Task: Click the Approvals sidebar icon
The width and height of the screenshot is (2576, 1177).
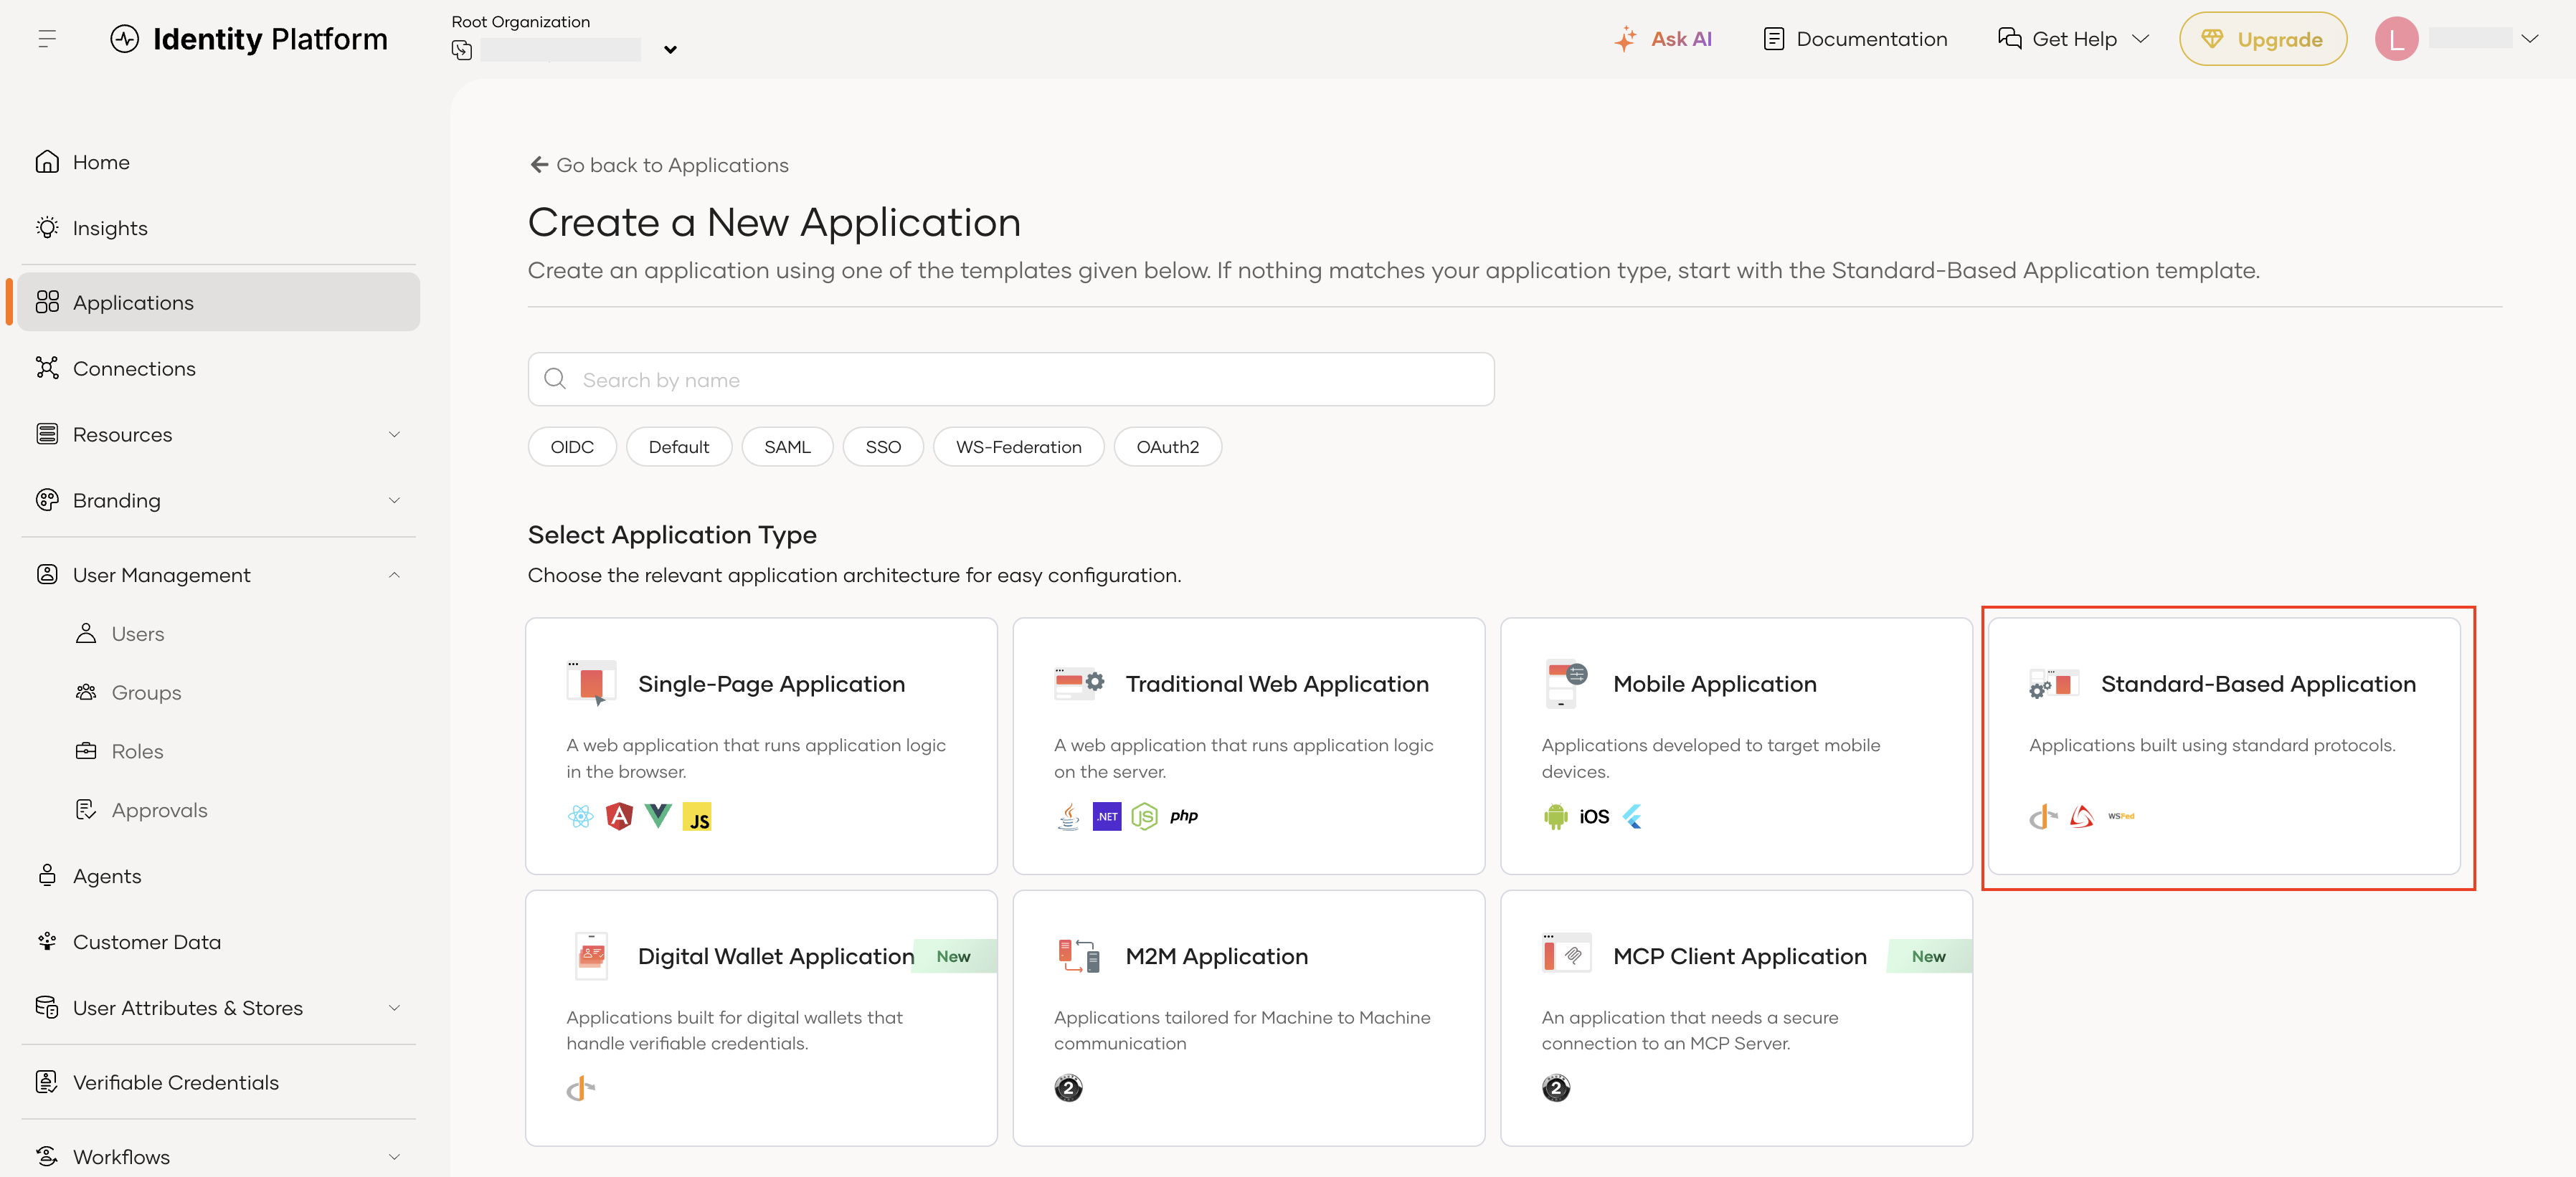Action: [x=86, y=809]
